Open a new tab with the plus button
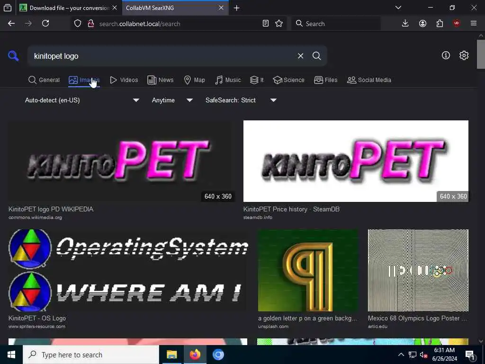 tap(237, 8)
